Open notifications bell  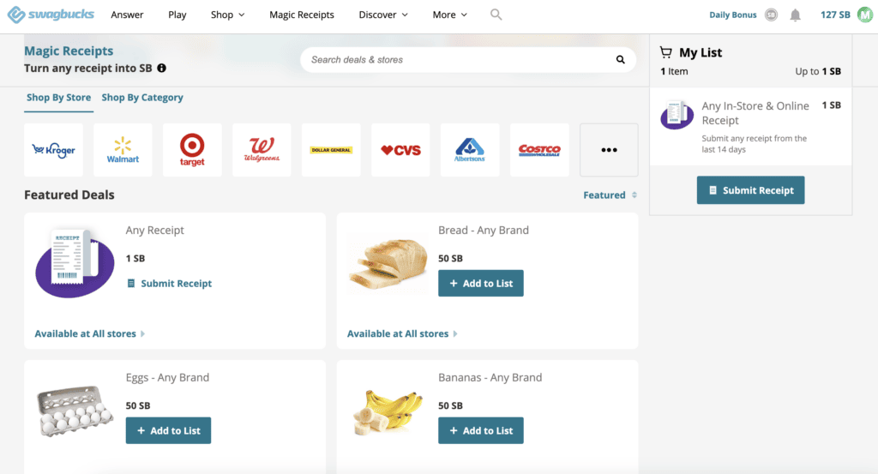coord(796,15)
